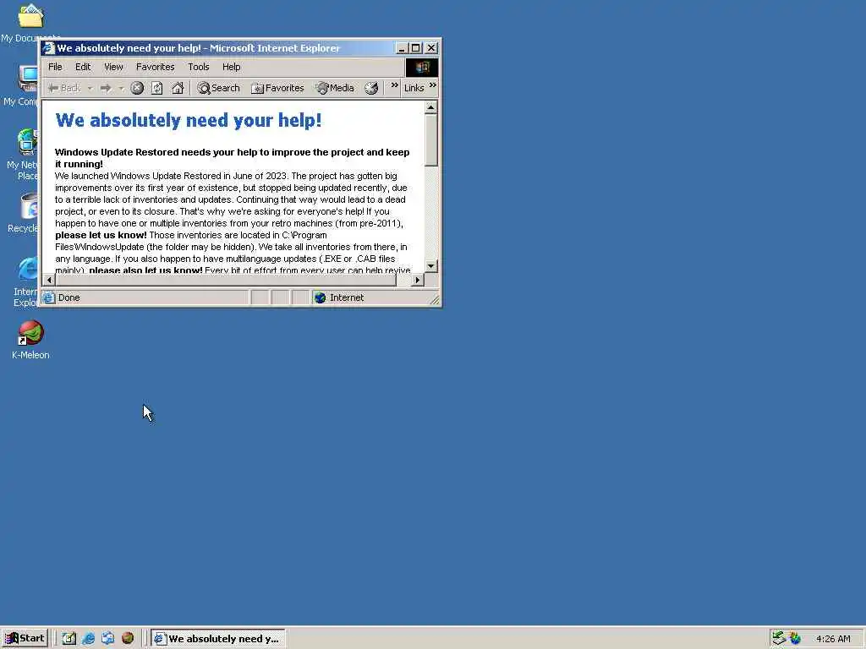Open the Media bar button

click(335, 88)
